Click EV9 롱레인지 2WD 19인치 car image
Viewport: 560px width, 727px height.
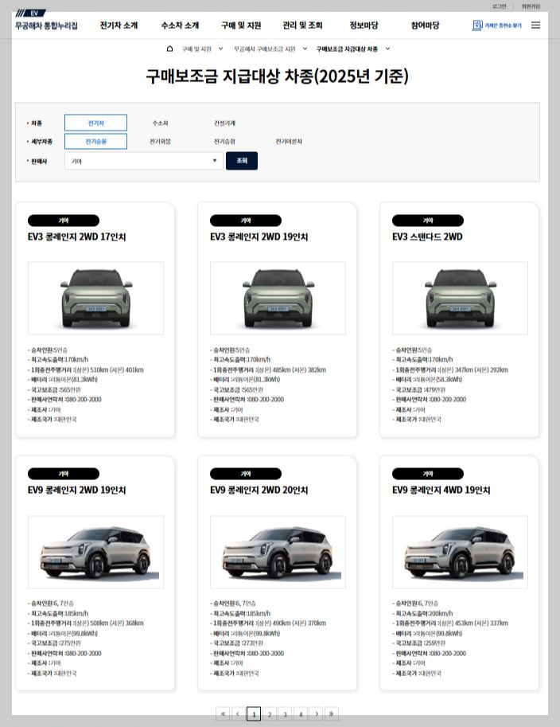96,552
